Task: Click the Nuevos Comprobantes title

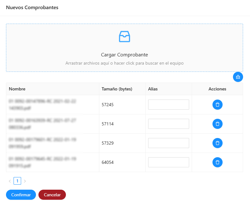Action: point(32,8)
